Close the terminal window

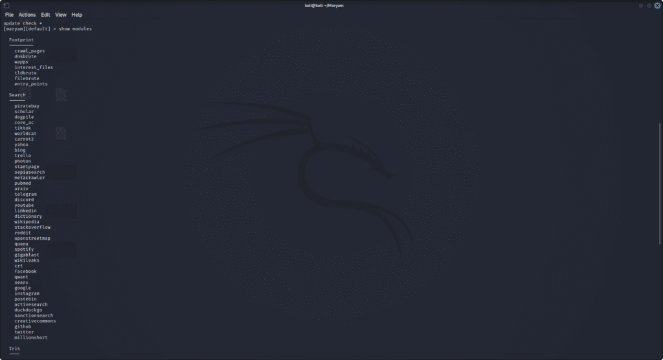point(657,5)
